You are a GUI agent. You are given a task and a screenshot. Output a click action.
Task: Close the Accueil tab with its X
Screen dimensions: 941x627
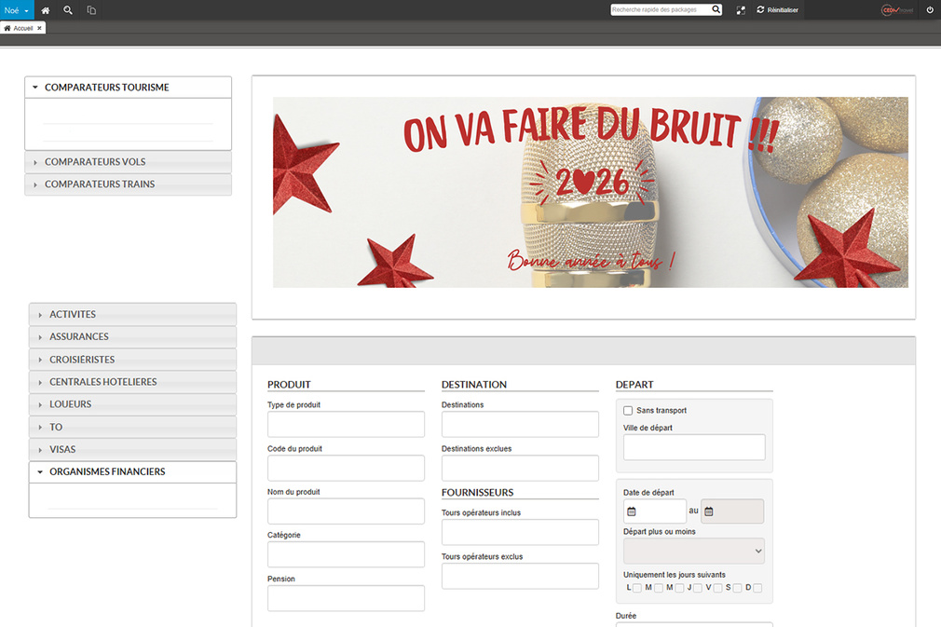tap(39, 28)
